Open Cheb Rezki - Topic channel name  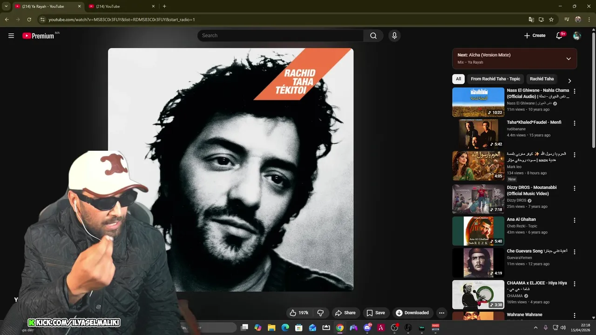(522, 226)
